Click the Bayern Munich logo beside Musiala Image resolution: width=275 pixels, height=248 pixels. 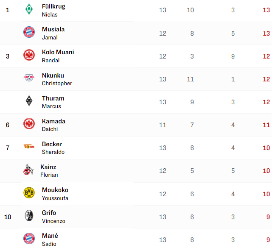[x=29, y=32]
